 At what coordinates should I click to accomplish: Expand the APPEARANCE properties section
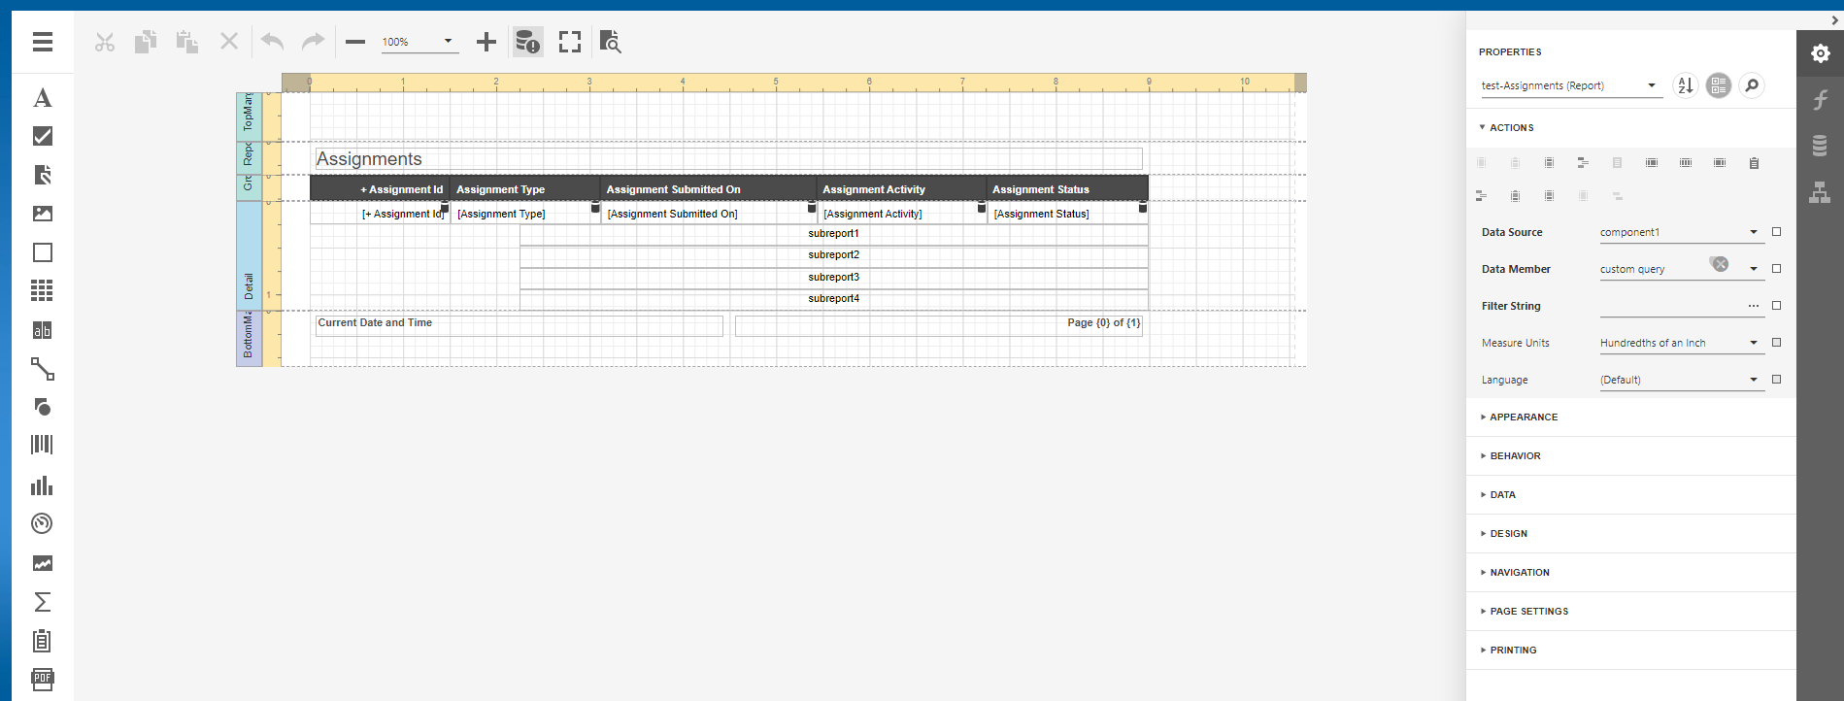coord(1523,417)
